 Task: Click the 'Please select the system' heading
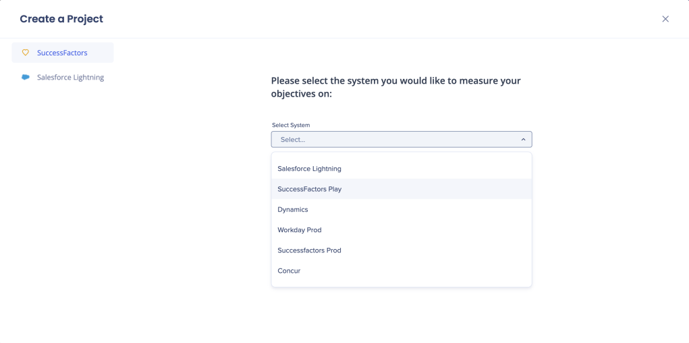coord(395,81)
